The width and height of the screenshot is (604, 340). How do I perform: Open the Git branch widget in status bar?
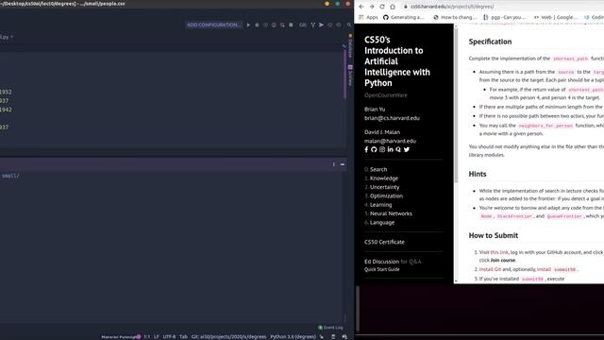click(228, 337)
